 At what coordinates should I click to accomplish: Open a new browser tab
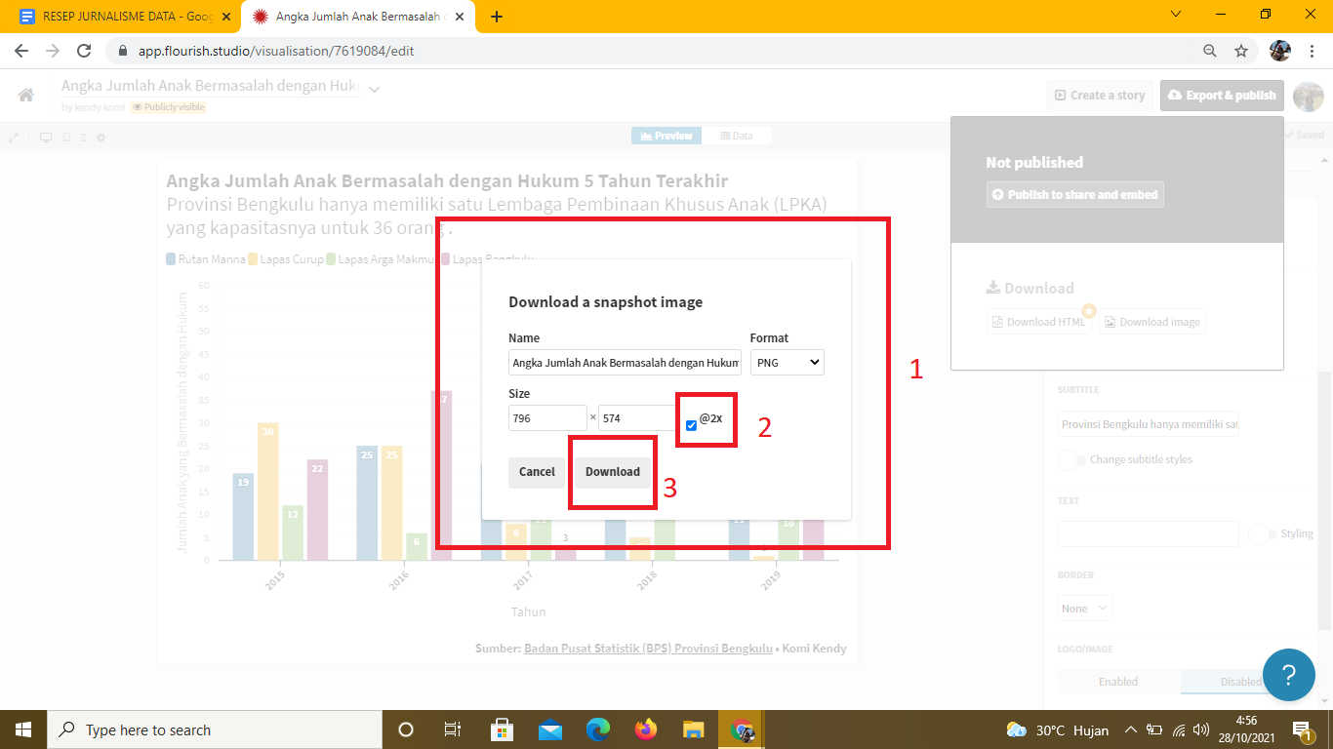pos(497,17)
